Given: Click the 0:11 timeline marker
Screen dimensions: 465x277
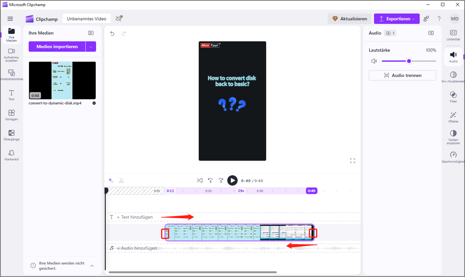Looking at the screenshot, I should (x=170, y=191).
